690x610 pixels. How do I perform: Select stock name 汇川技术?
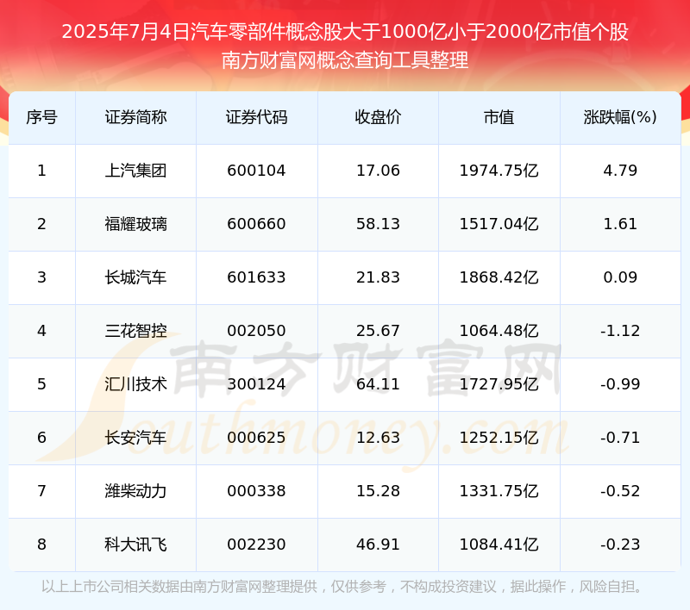coord(135,384)
